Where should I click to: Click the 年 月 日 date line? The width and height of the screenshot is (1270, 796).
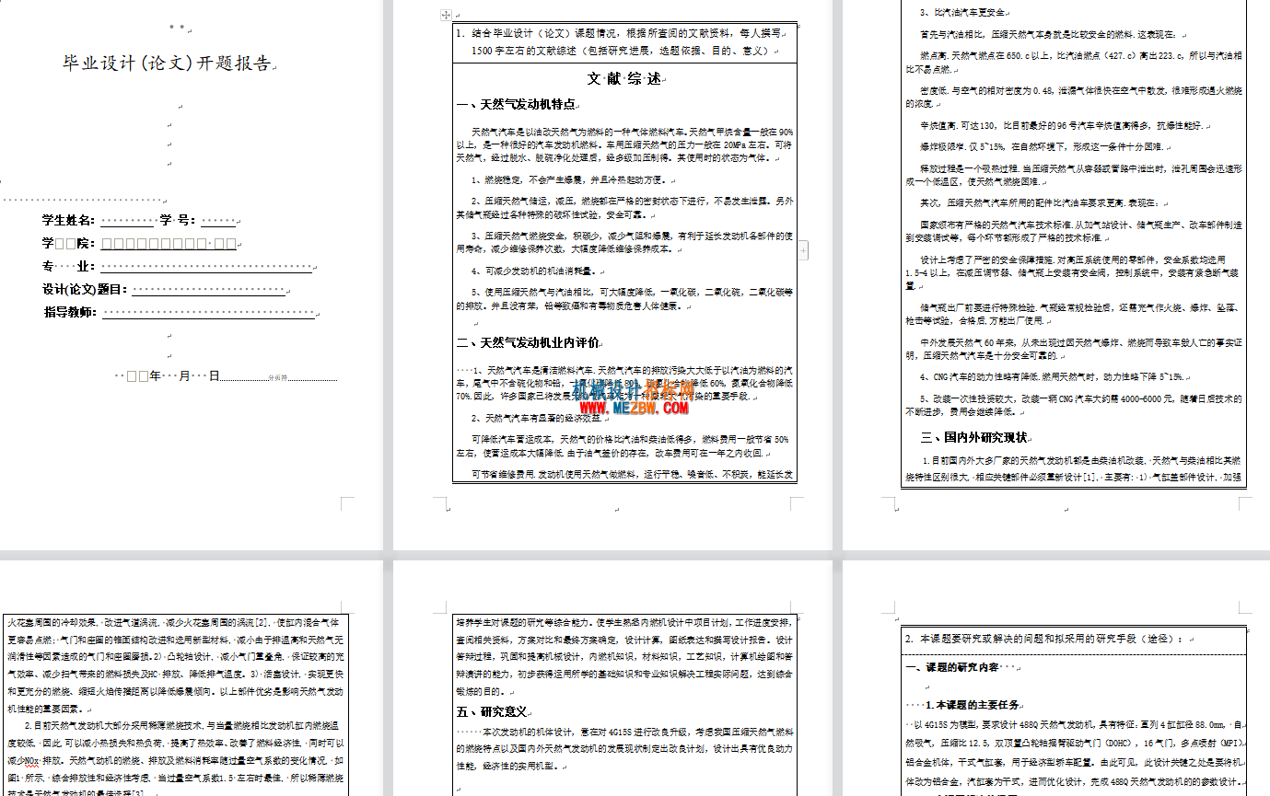click(x=167, y=376)
